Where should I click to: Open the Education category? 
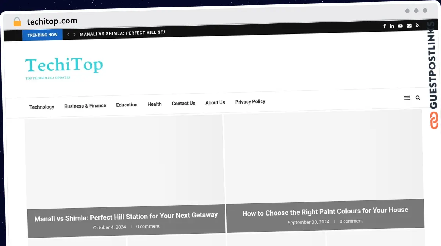point(127,105)
